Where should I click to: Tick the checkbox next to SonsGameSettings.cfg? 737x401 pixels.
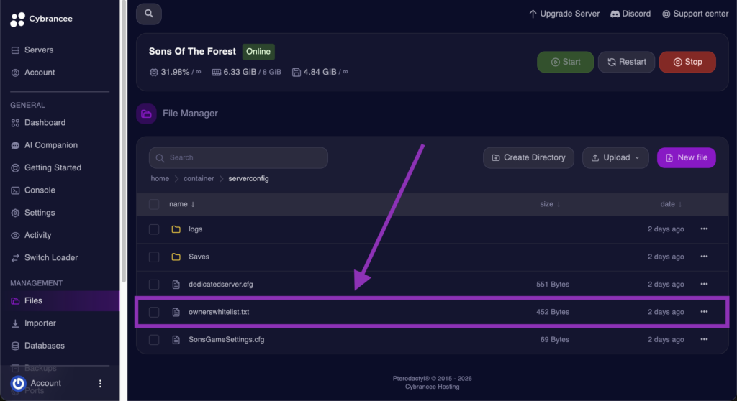pos(154,339)
